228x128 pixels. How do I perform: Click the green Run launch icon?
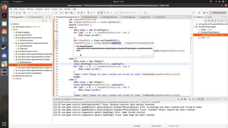[x=66, y=13]
